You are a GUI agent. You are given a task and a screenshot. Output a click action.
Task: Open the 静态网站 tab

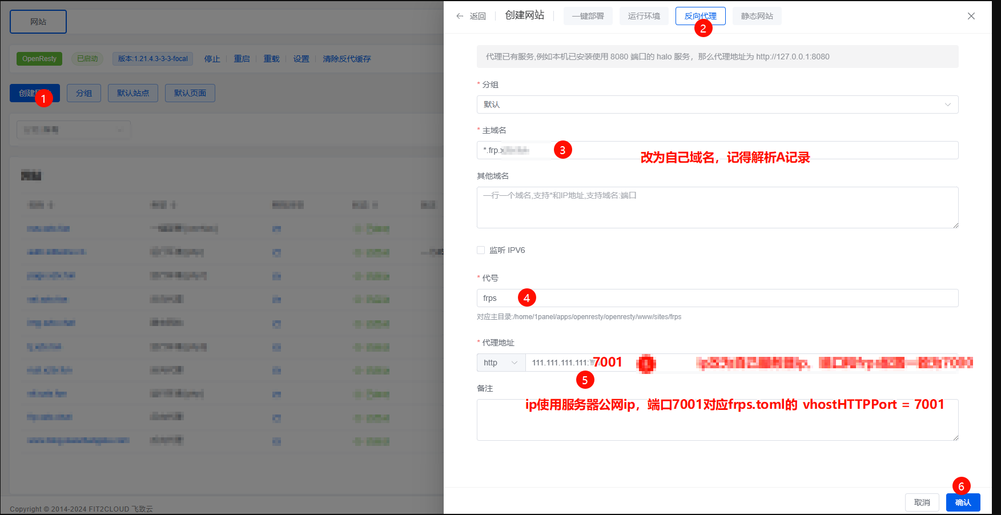tap(757, 16)
